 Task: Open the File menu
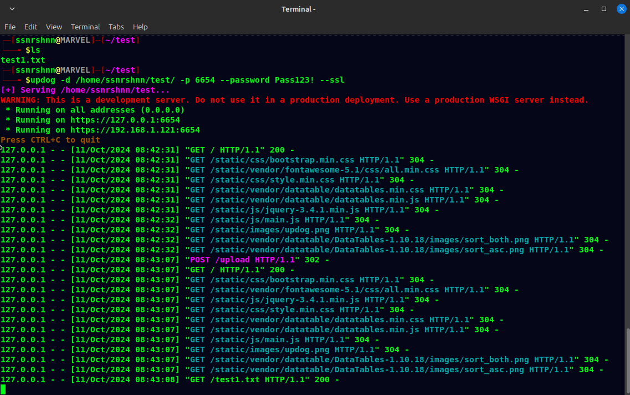(10, 27)
